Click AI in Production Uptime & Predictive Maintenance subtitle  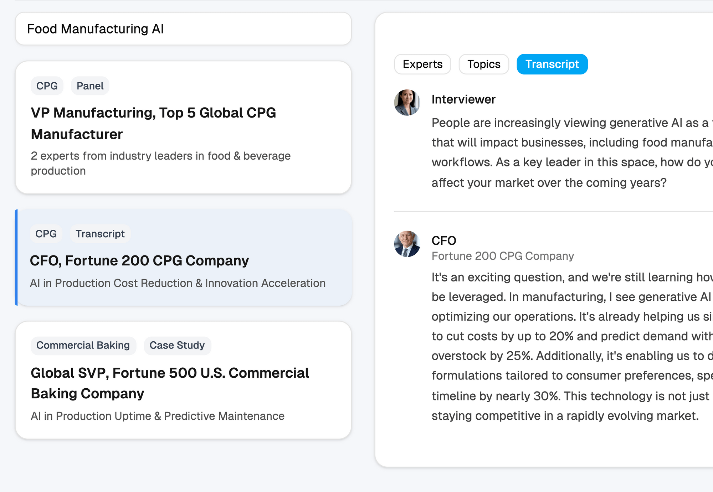coord(158,416)
